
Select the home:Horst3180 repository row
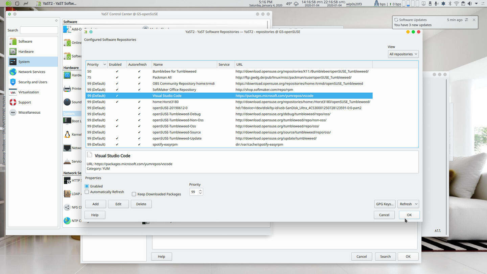click(x=229, y=102)
